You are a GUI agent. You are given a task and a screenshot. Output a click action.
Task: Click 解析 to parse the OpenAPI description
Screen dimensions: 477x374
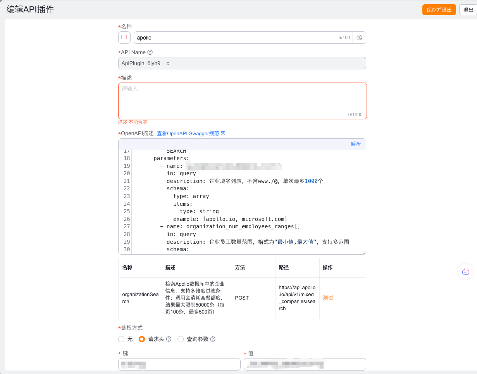click(x=356, y=144)
